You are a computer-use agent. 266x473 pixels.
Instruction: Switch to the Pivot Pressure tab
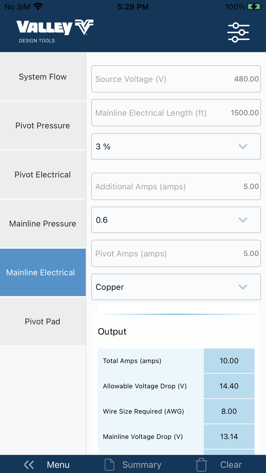(x=43, y=126)
